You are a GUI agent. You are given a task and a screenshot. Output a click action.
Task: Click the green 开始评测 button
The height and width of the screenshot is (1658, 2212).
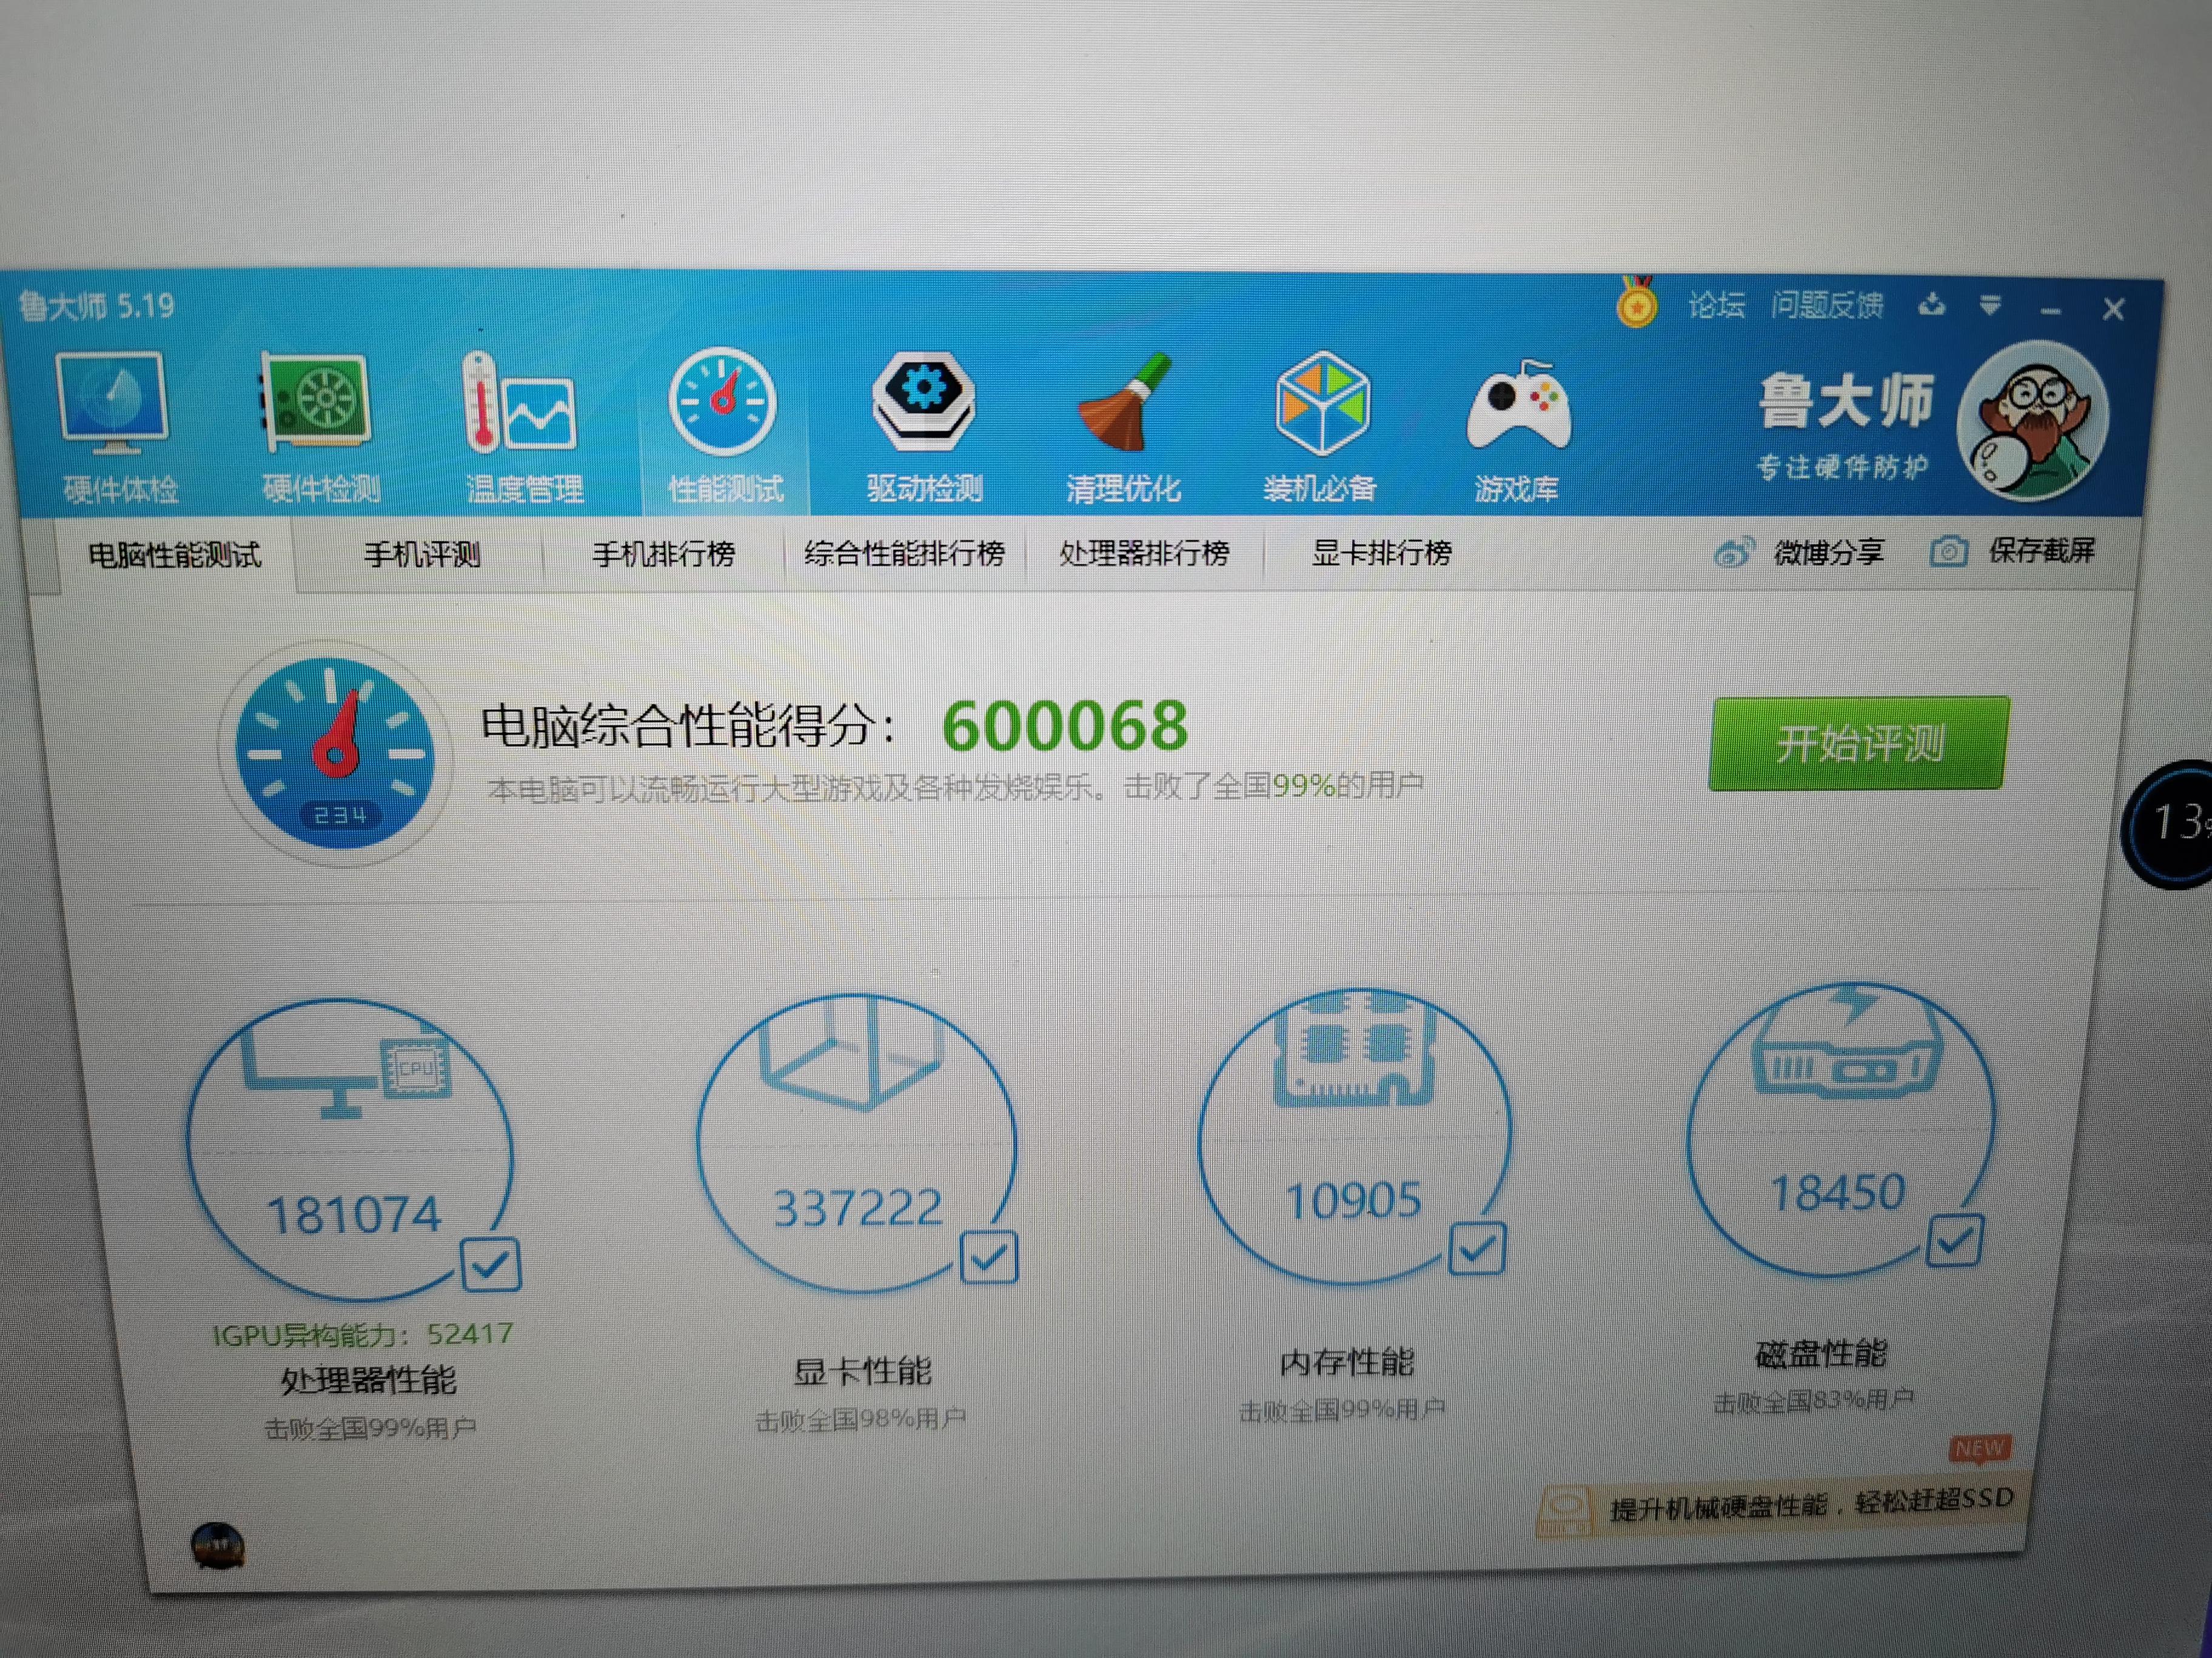[x=1859, y=744]
